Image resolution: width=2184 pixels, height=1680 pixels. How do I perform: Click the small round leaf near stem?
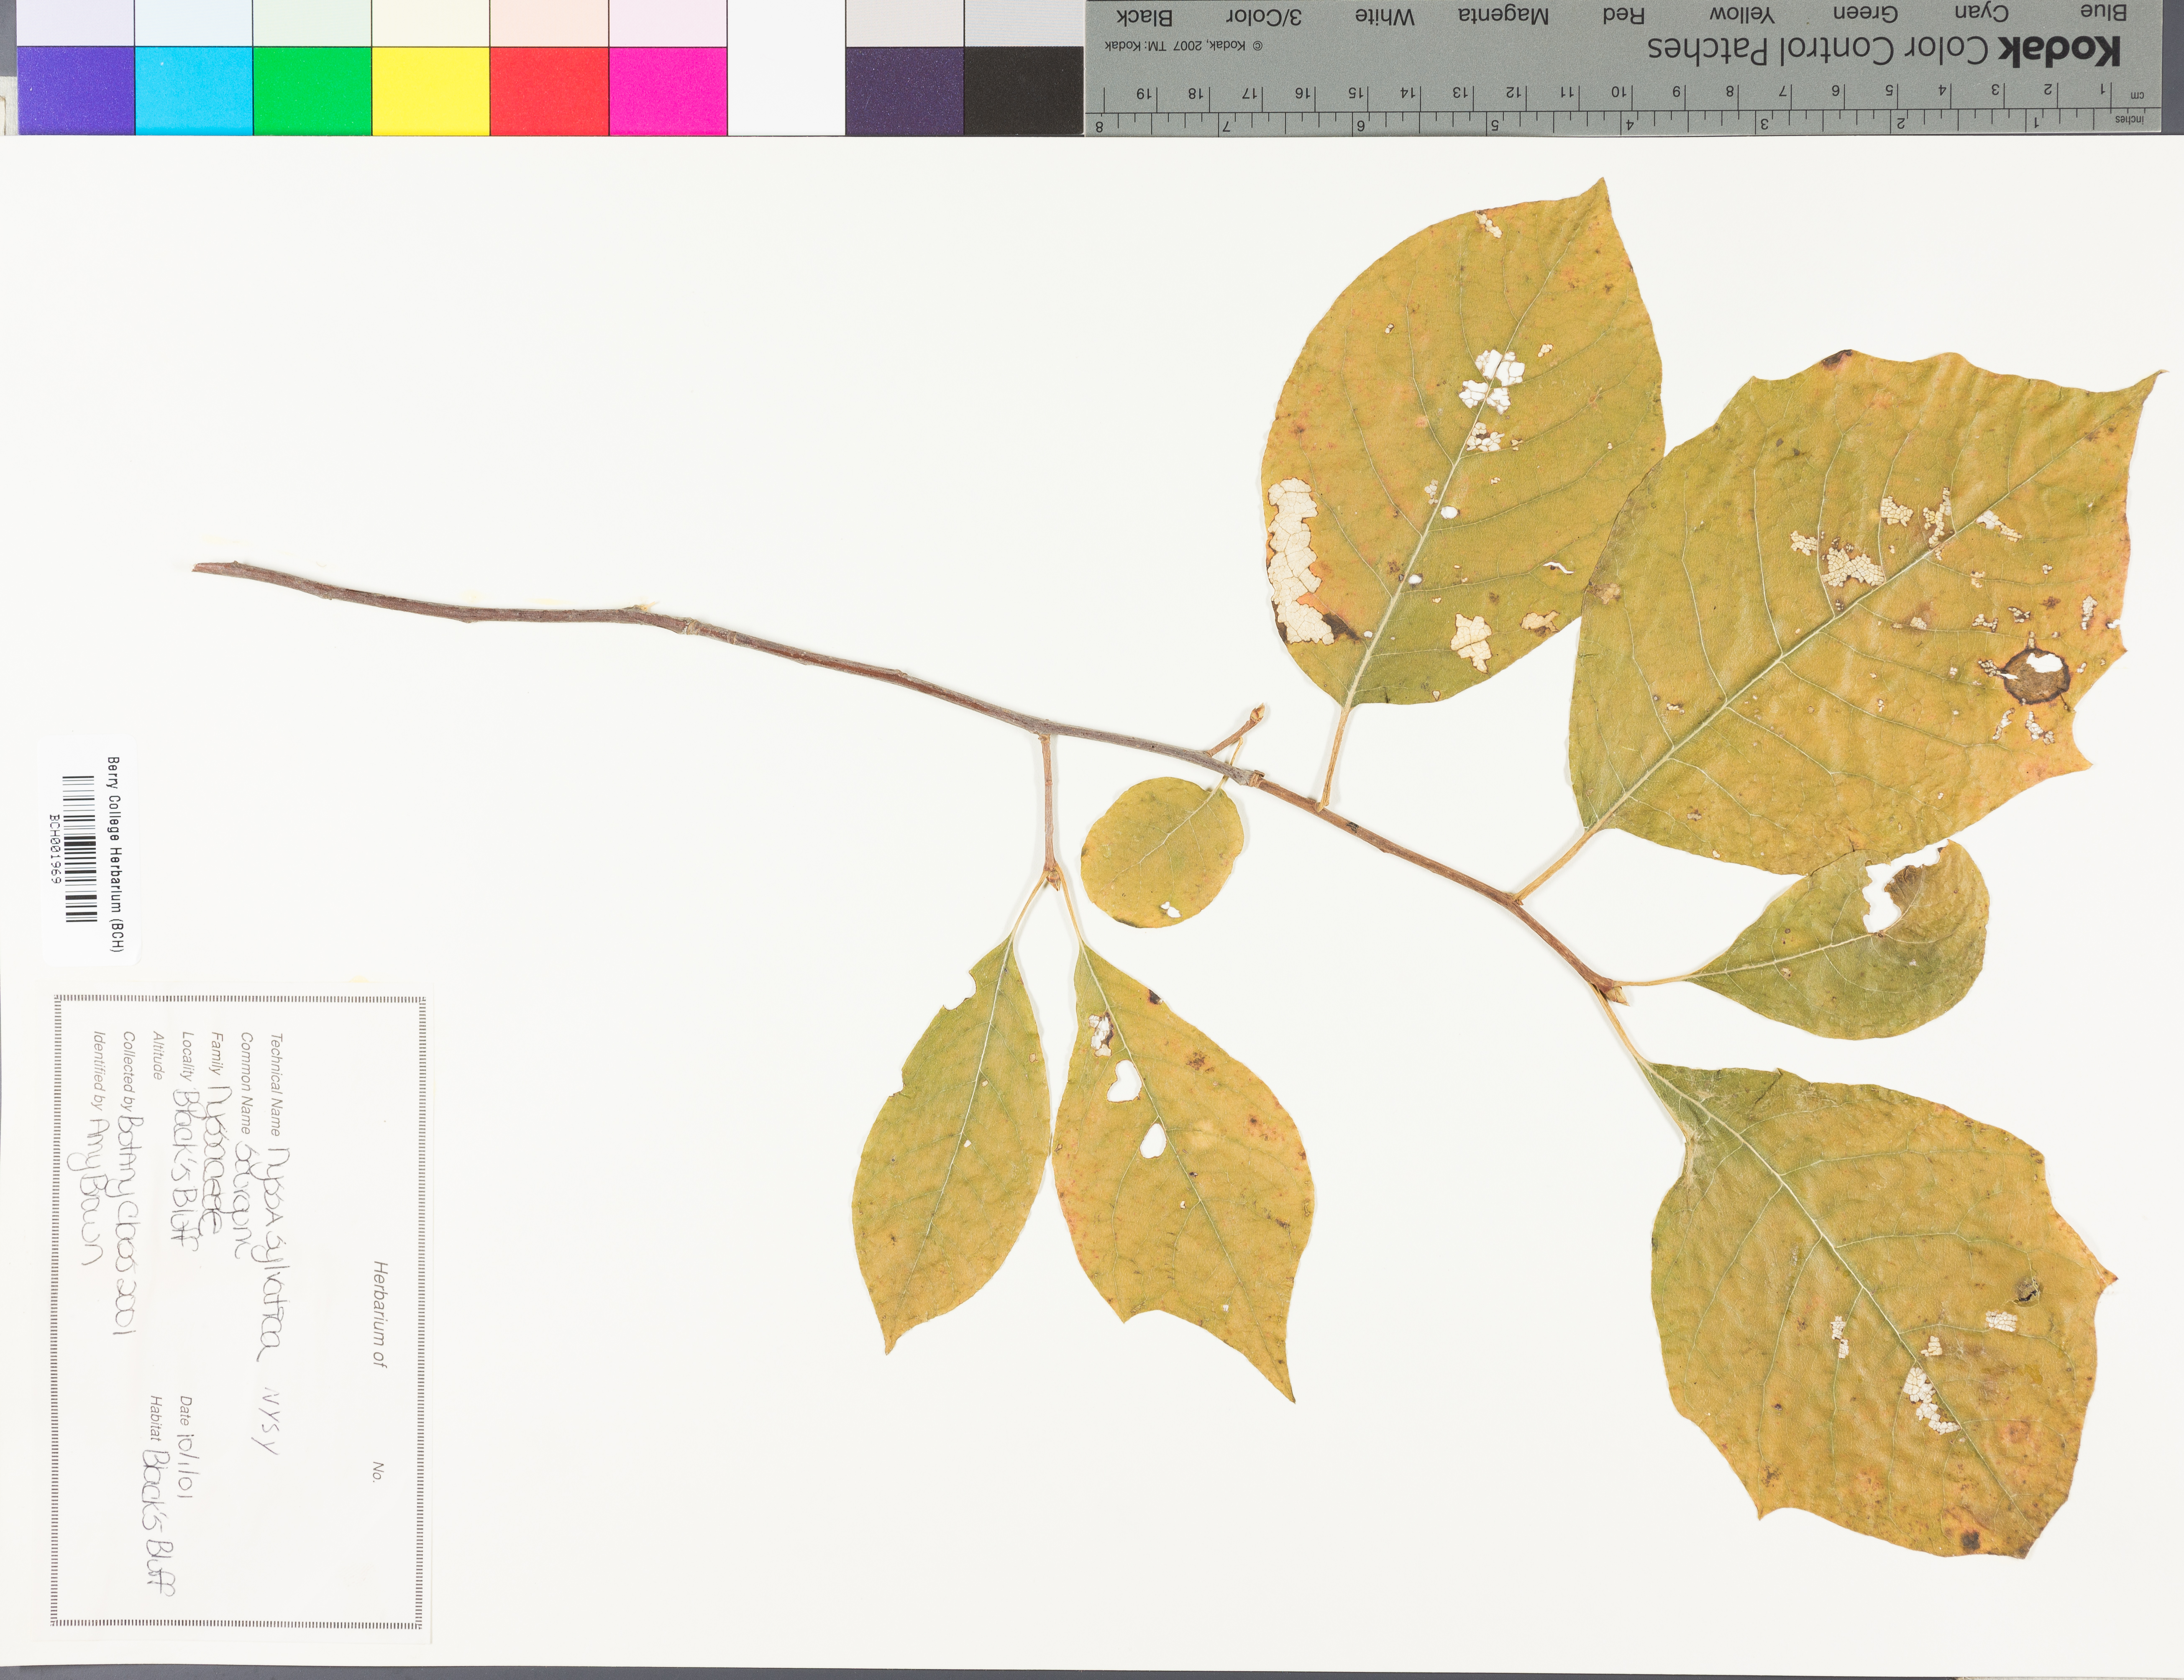point(1163,852)
